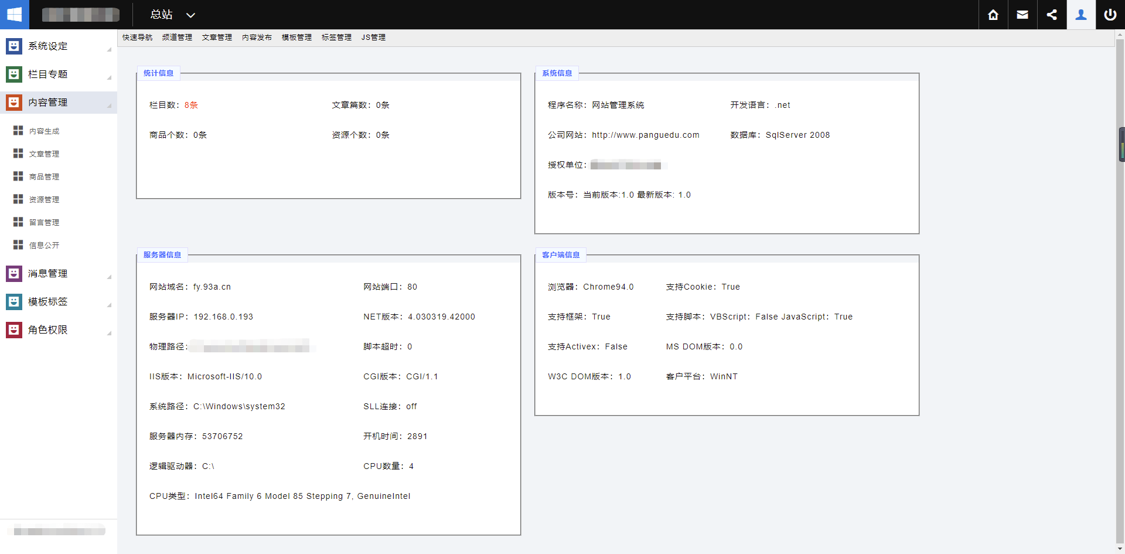Expand the 栏目专题 menu section

coord(59,74)
